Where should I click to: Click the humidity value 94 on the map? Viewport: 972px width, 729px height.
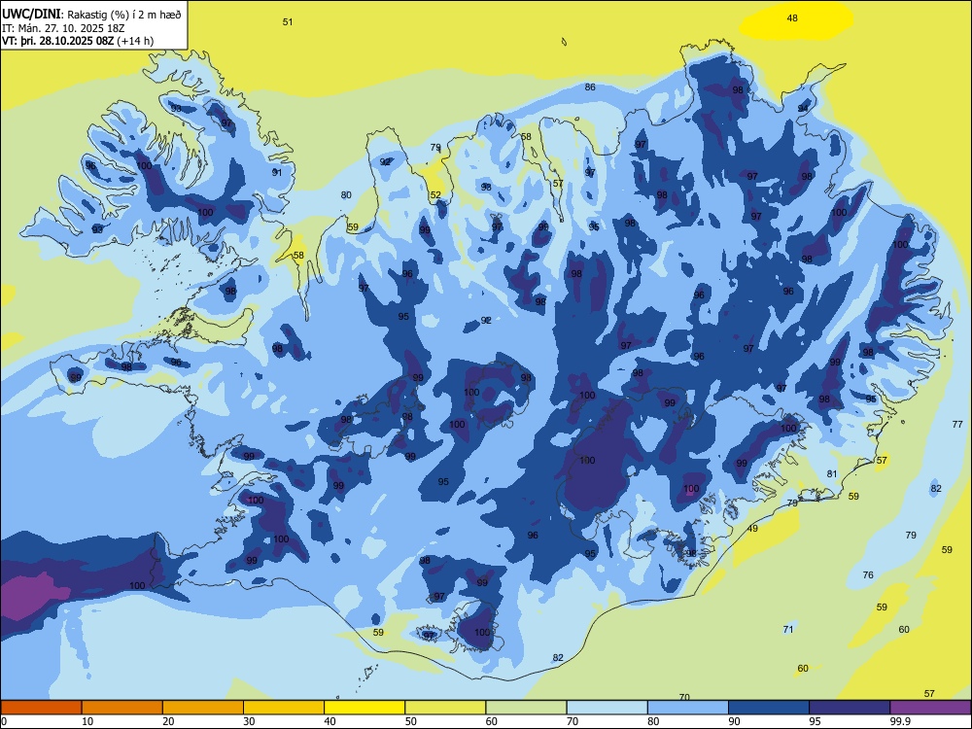(804, 108)
